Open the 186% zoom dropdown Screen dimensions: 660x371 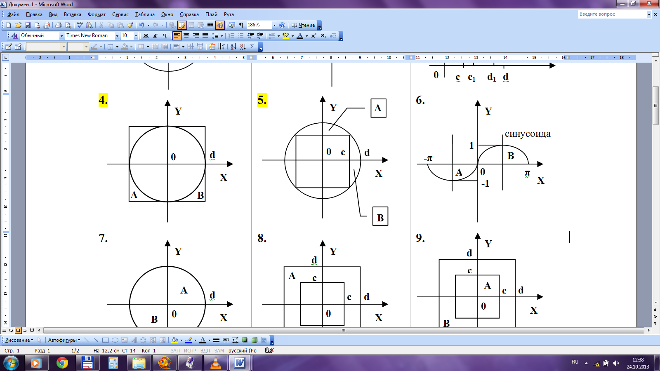(274, 25)
